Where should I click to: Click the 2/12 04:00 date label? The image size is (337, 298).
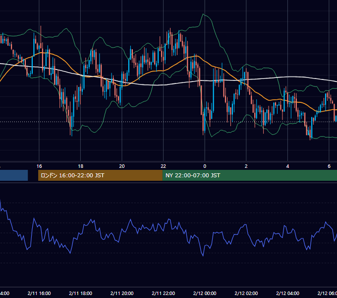point(287,294)
